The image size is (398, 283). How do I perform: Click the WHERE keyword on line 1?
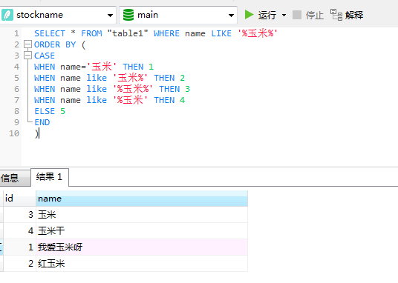(166, 33)
